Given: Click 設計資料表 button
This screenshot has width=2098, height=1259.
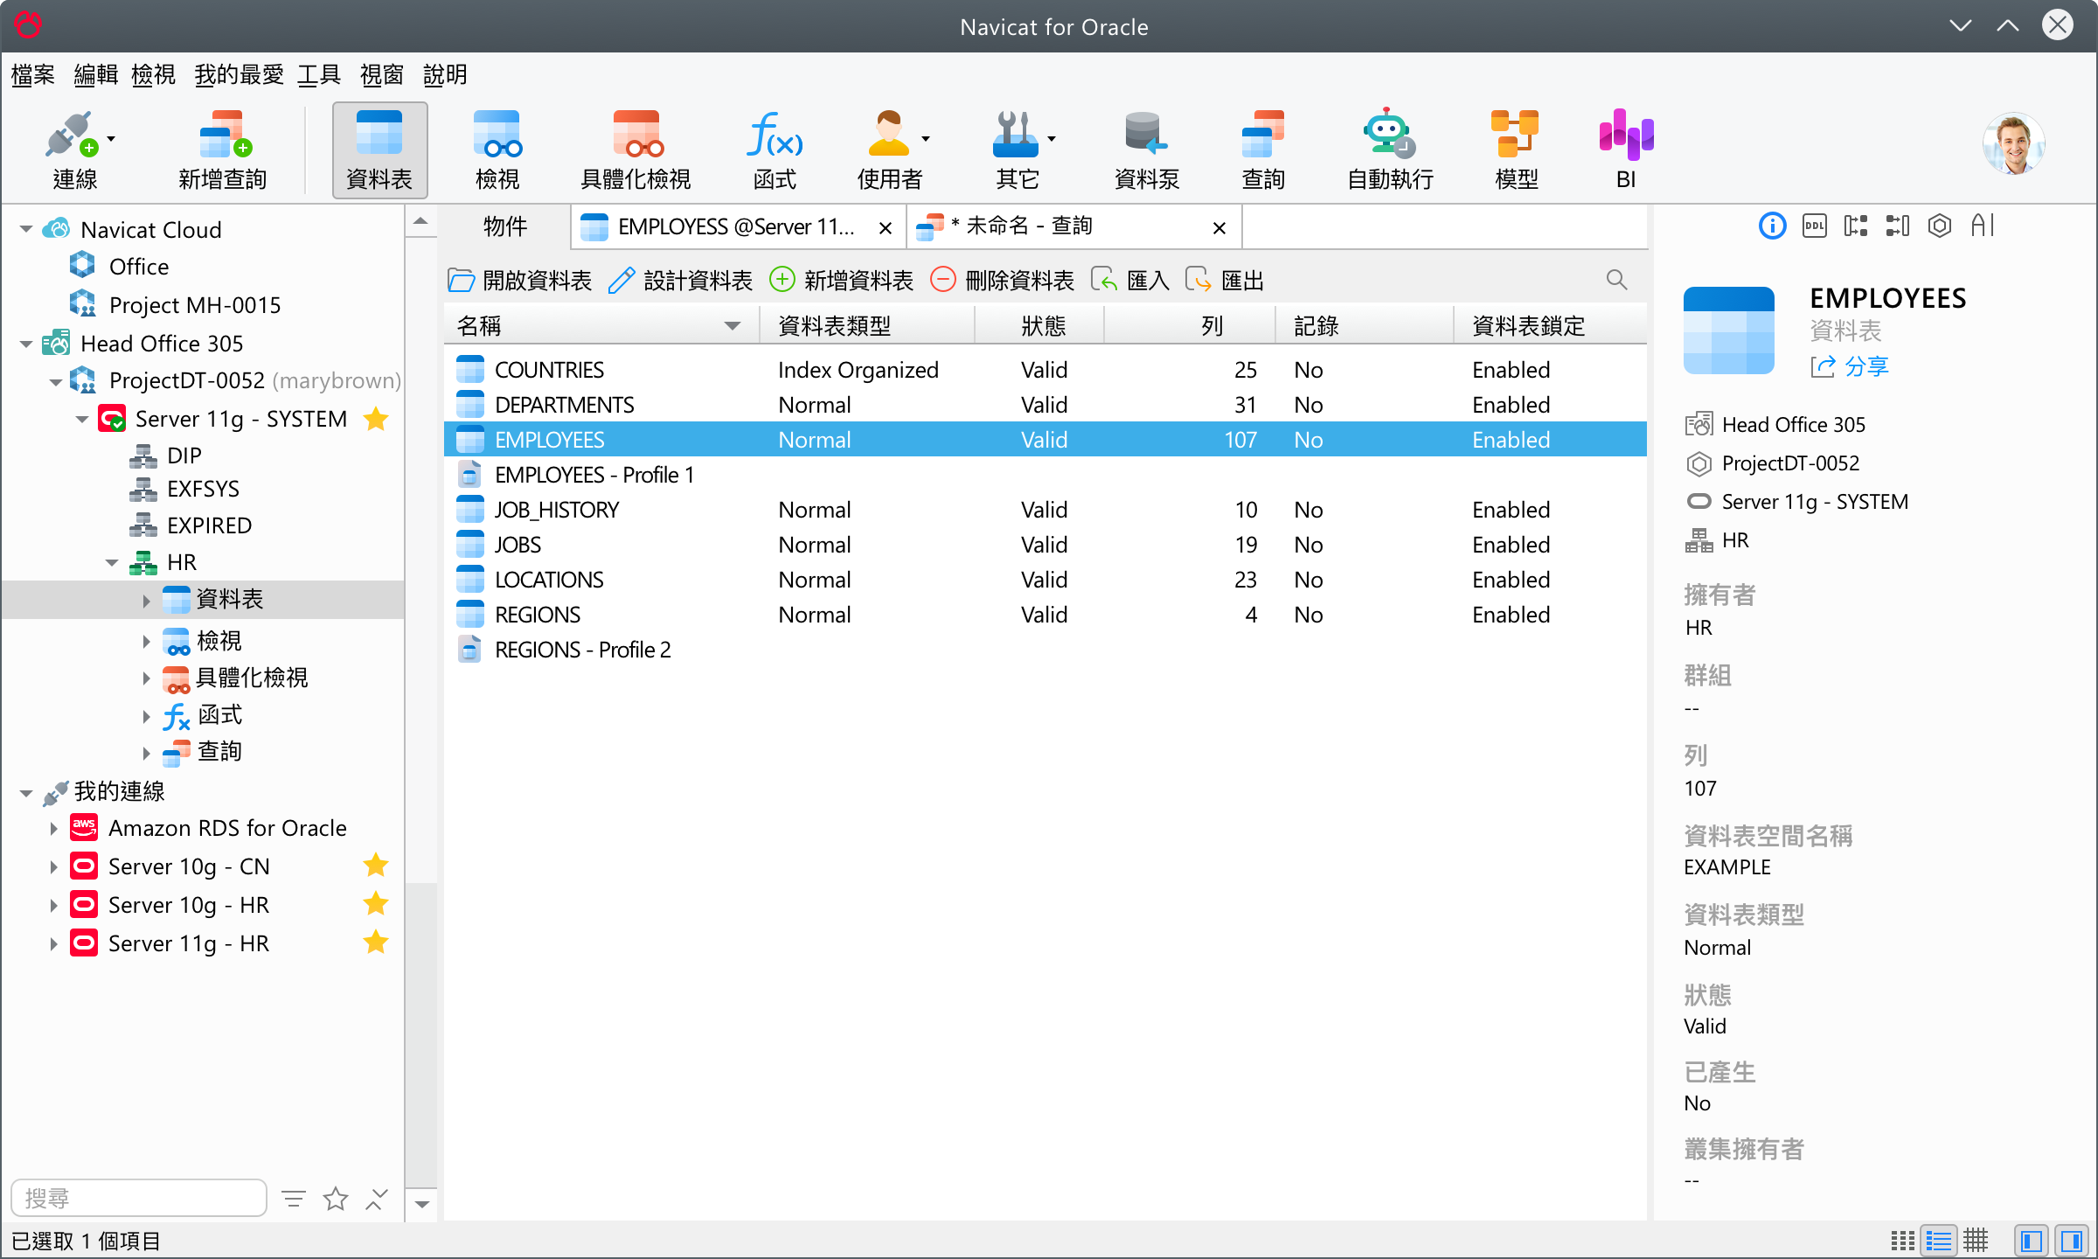Looking at the screenshot, I should click(680, 281).
